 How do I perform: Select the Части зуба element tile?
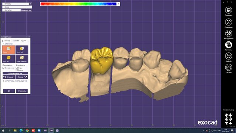(22, 50)
